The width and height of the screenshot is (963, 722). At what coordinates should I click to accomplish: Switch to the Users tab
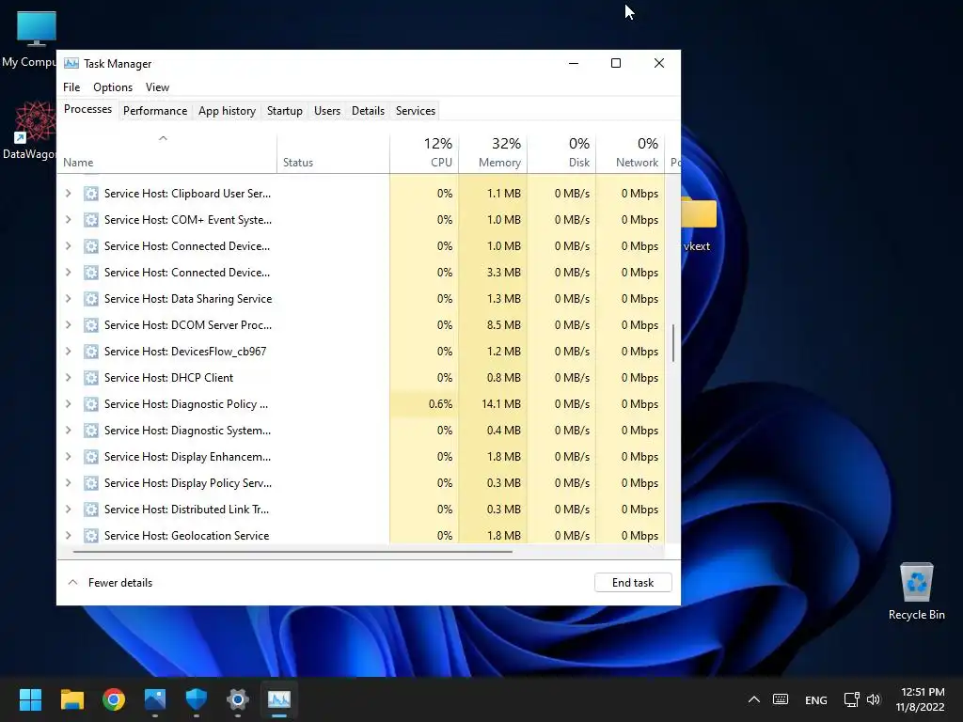(x=326, y=111)
